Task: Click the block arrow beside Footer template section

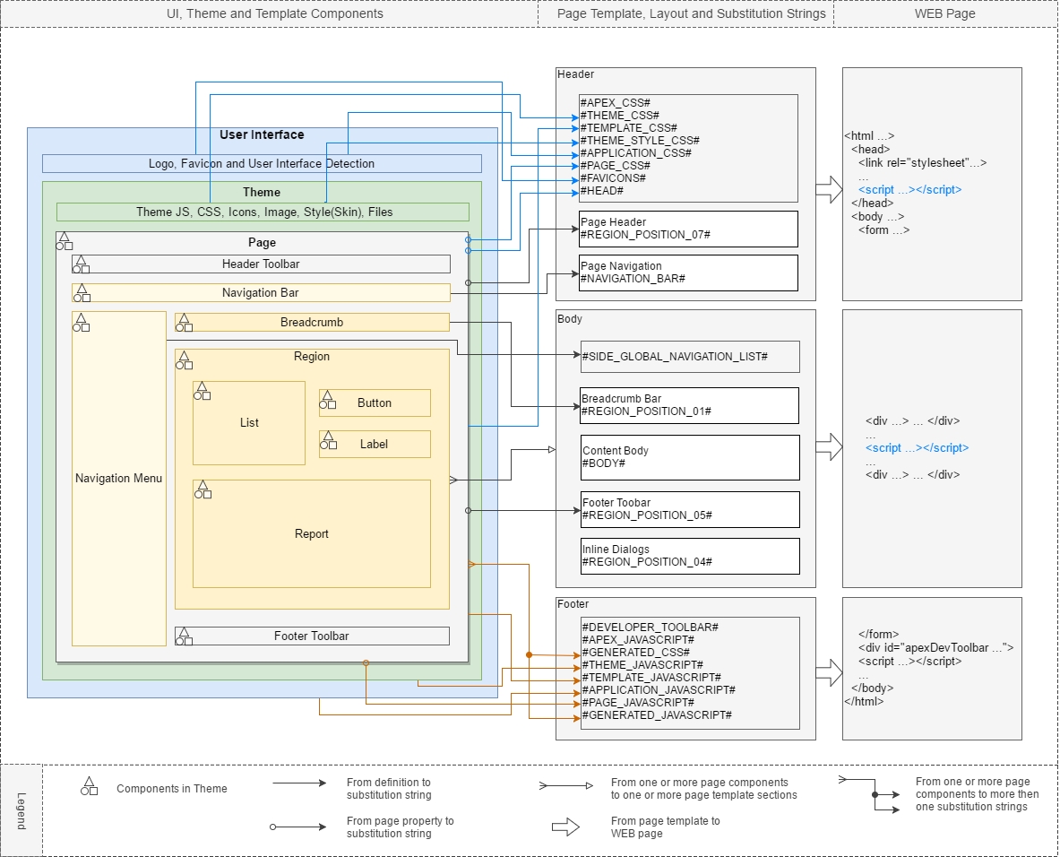Action: pos(829,672)
